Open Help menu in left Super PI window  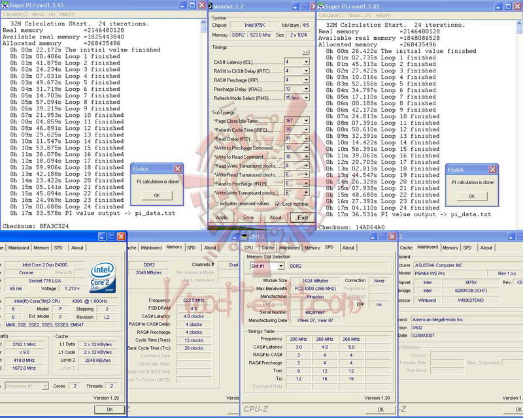click(x=67, y=14)
